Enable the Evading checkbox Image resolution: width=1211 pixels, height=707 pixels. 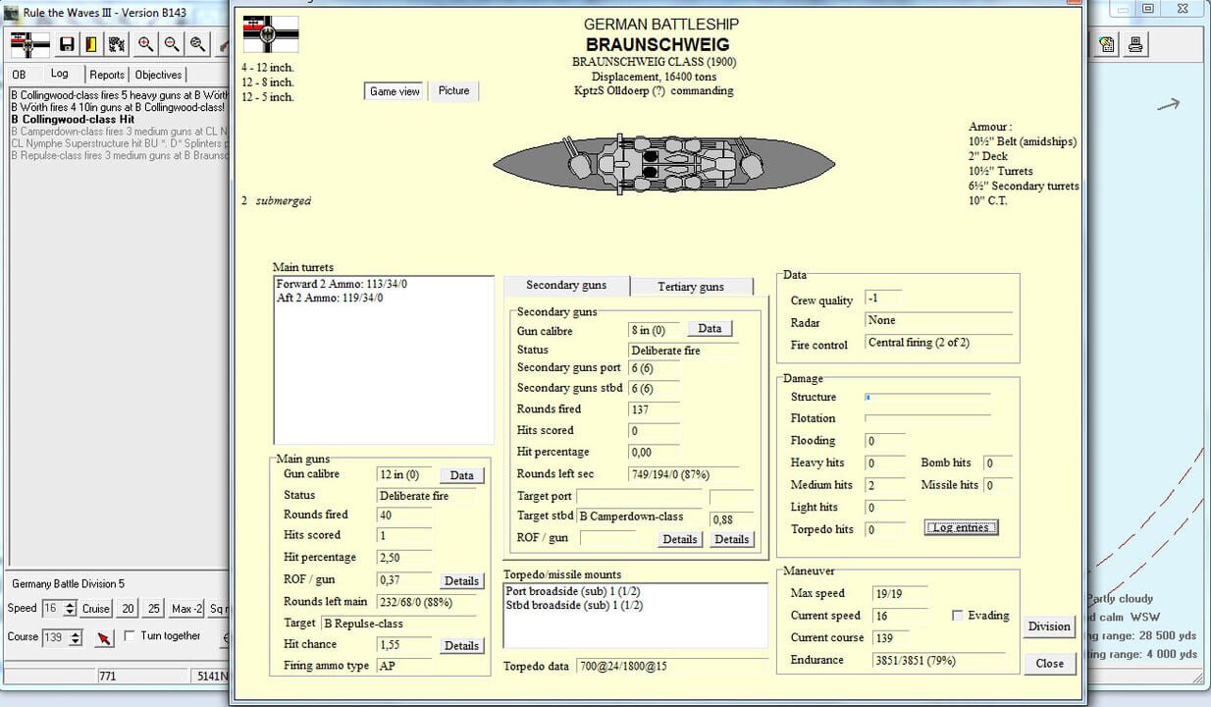point(957,616)
